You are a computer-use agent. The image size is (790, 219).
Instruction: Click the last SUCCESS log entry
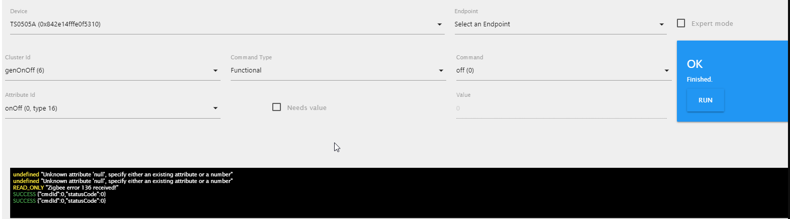pyautogui.click(x=59, y=201)
